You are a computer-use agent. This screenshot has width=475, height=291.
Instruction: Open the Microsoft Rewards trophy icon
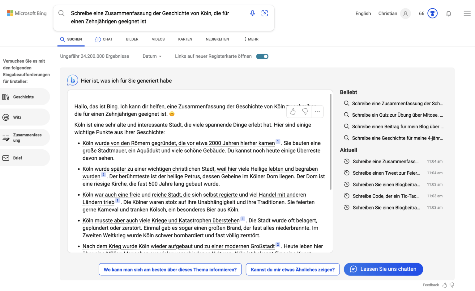coord(432,13)
